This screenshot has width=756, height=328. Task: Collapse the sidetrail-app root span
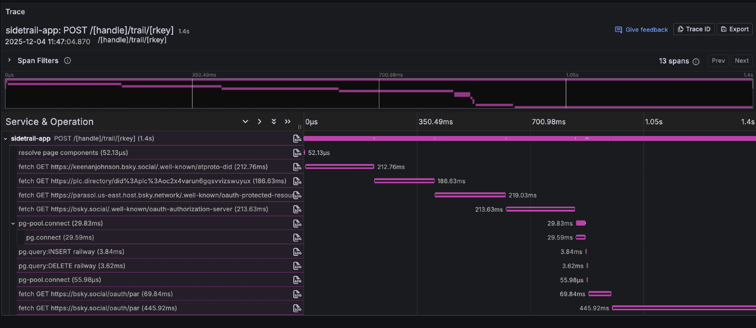tap(6, 139)
